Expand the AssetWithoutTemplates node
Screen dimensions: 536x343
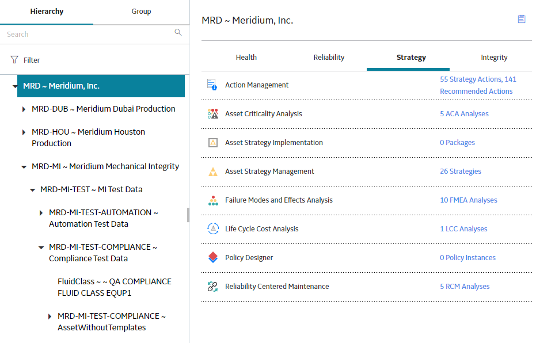pyautogui.click(x=50, y=317)
